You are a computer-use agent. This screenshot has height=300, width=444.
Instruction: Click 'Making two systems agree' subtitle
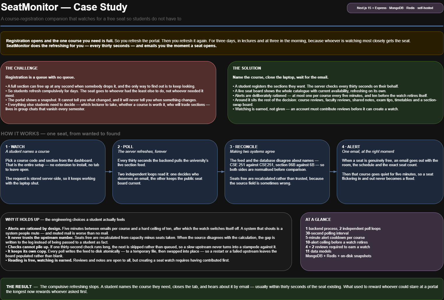click(x=252, y=152)
